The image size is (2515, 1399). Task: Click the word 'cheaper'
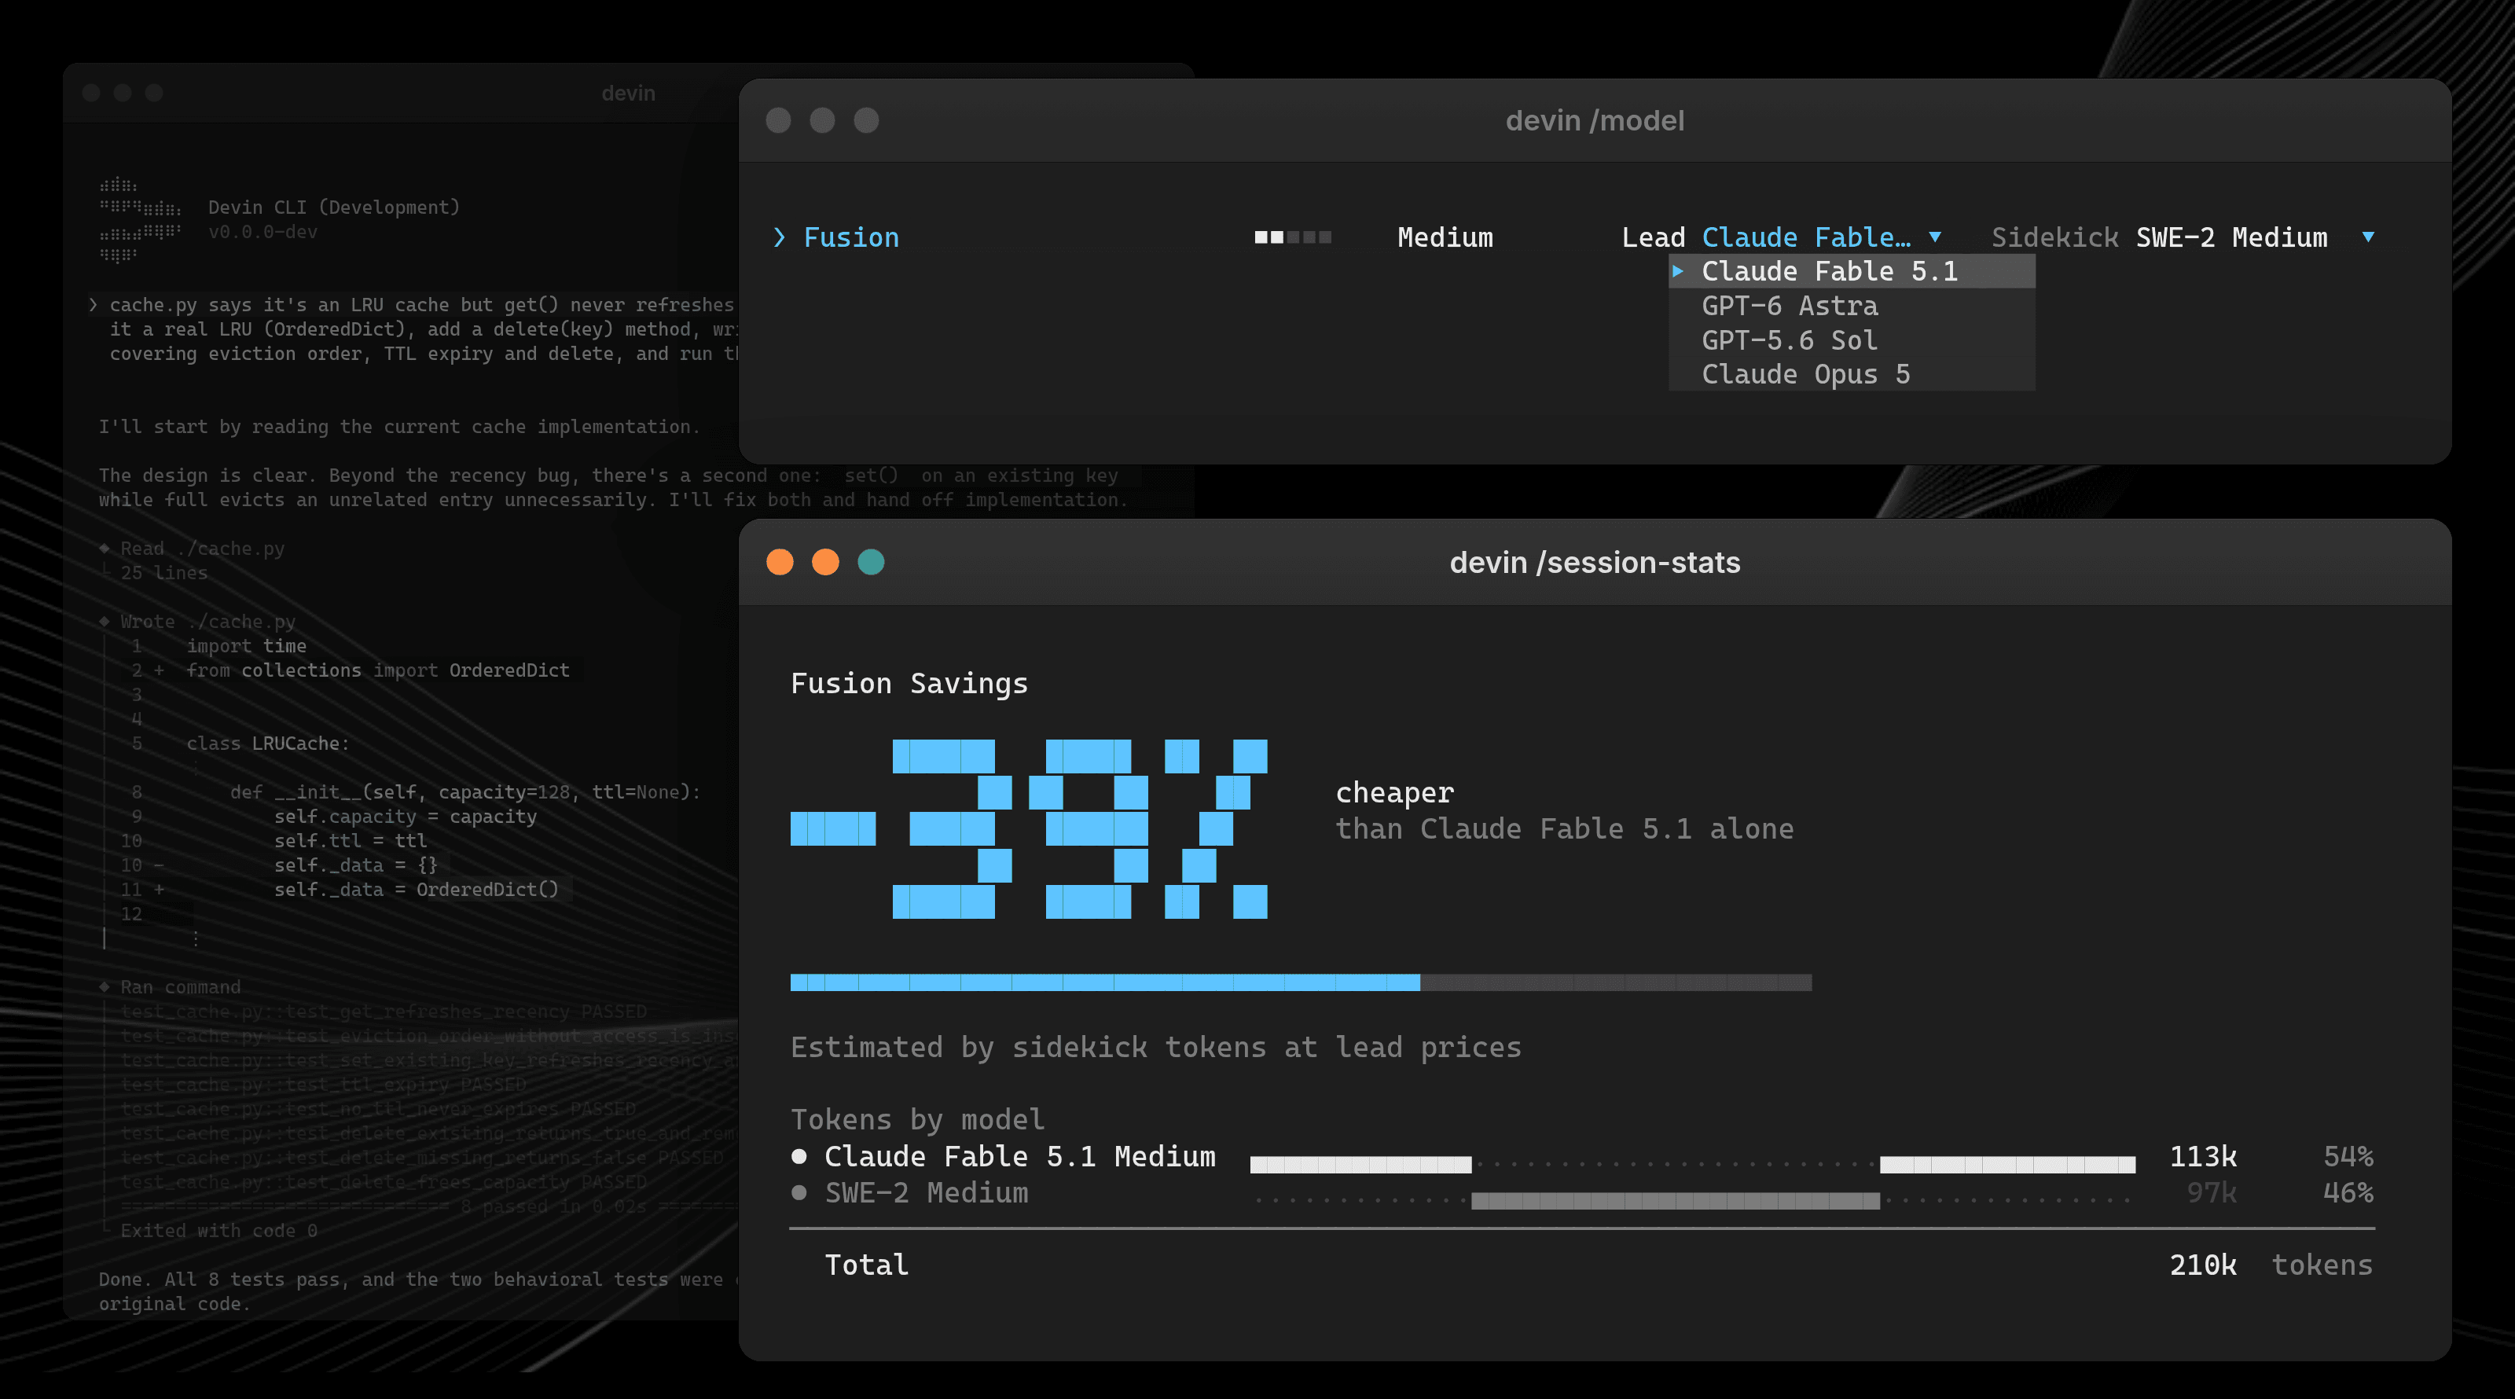[1394, 793]
